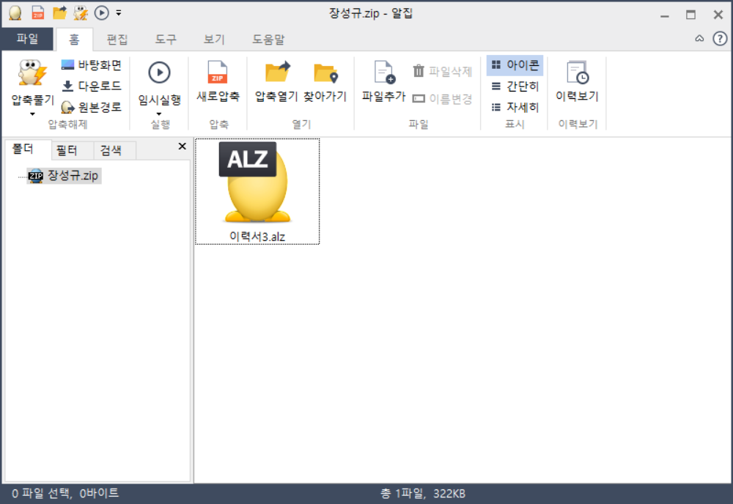The width and height of the screenshot is (733, 504).
Task: Select the 아이콘 icon view mode
Action: click(515, 65)
